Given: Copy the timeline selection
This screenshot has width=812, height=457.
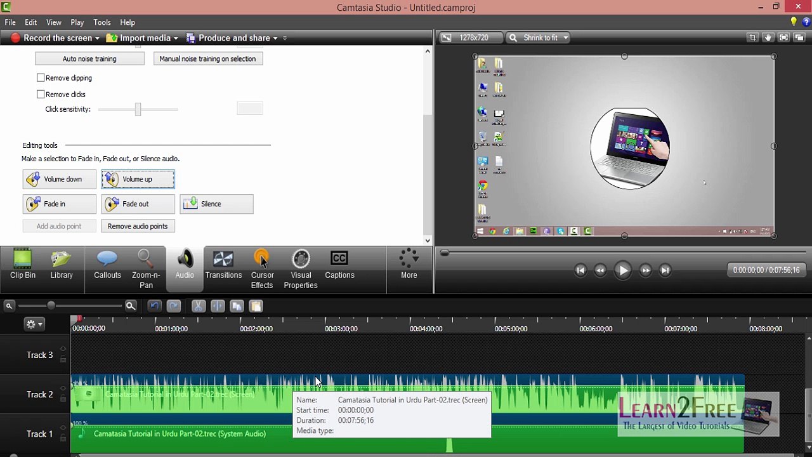Looking at the screenshot, I should coord(237,307).
